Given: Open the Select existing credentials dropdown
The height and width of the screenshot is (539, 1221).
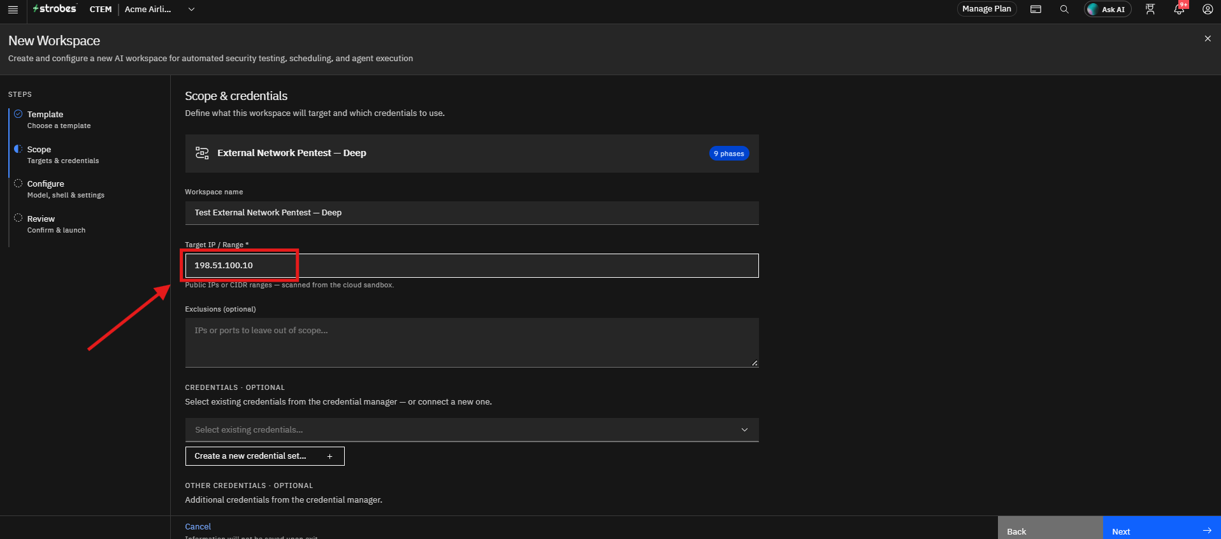Looking at the screenshot, I should (x=472, y=430).
